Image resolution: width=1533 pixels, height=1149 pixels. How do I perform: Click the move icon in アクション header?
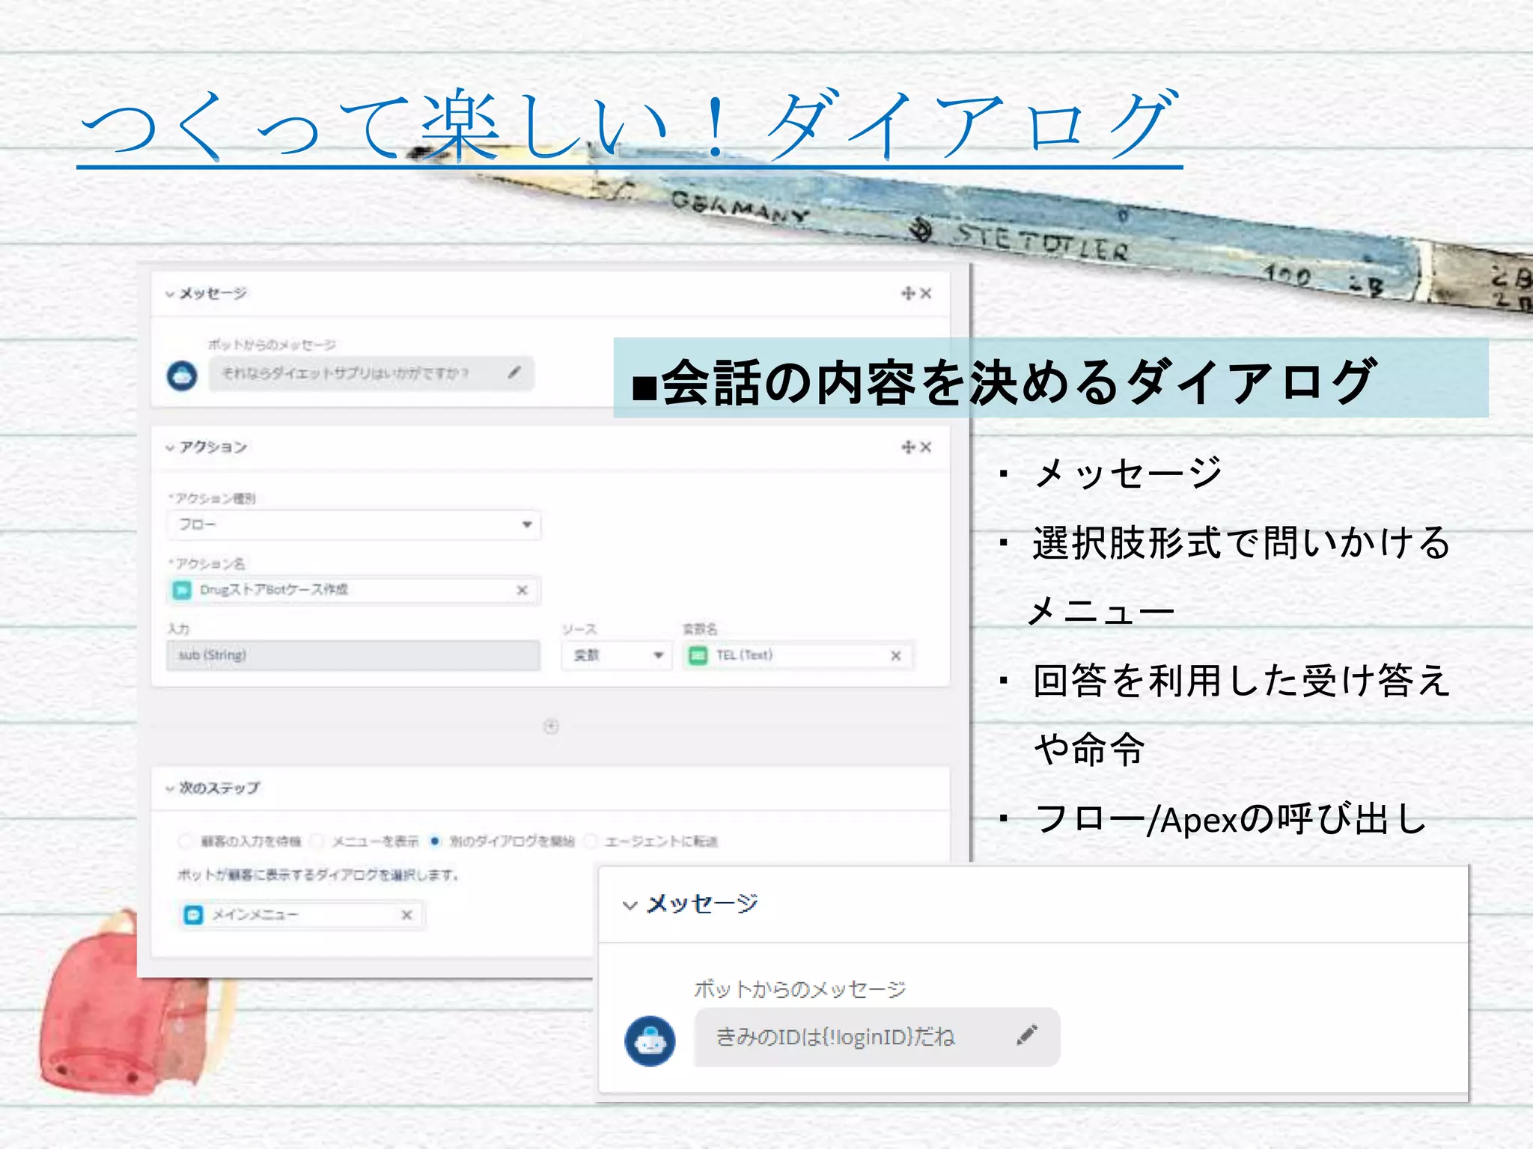pos(908,447)
